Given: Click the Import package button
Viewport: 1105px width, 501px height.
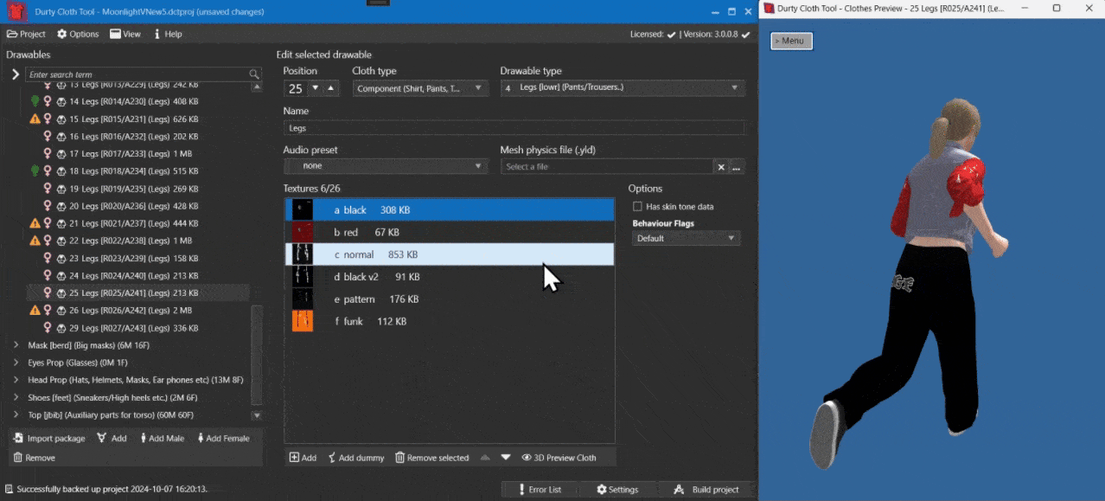Looking at the screenshot, I should tap(50, 439).
